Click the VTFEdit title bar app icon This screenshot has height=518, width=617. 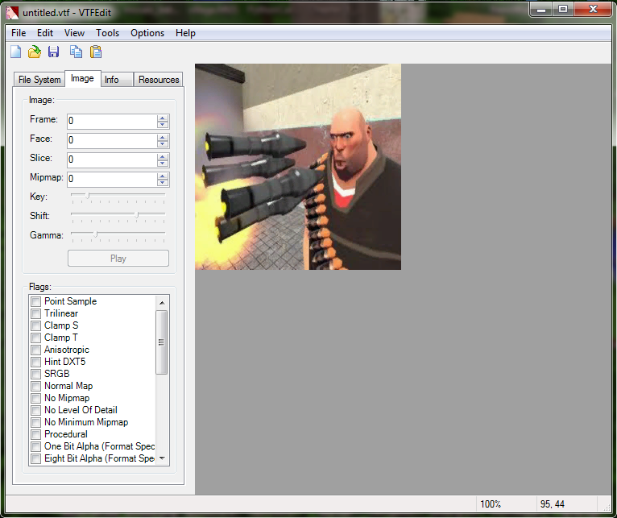click(12, 13)
